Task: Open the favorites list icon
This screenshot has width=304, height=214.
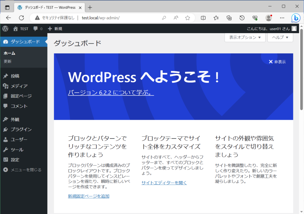Action: tap(216, 18)
